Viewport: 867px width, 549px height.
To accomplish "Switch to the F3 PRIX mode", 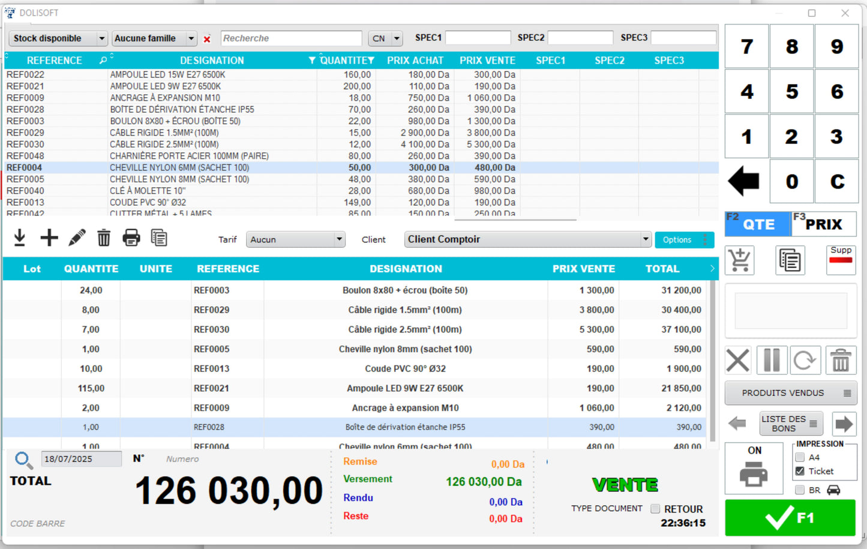I will tap(824, 223).
